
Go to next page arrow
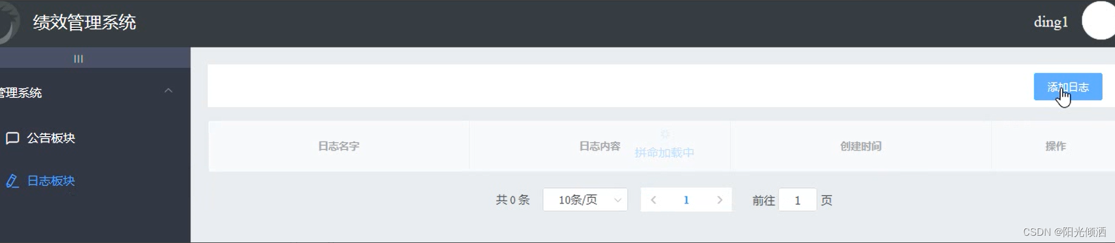[x=720, y=200]
